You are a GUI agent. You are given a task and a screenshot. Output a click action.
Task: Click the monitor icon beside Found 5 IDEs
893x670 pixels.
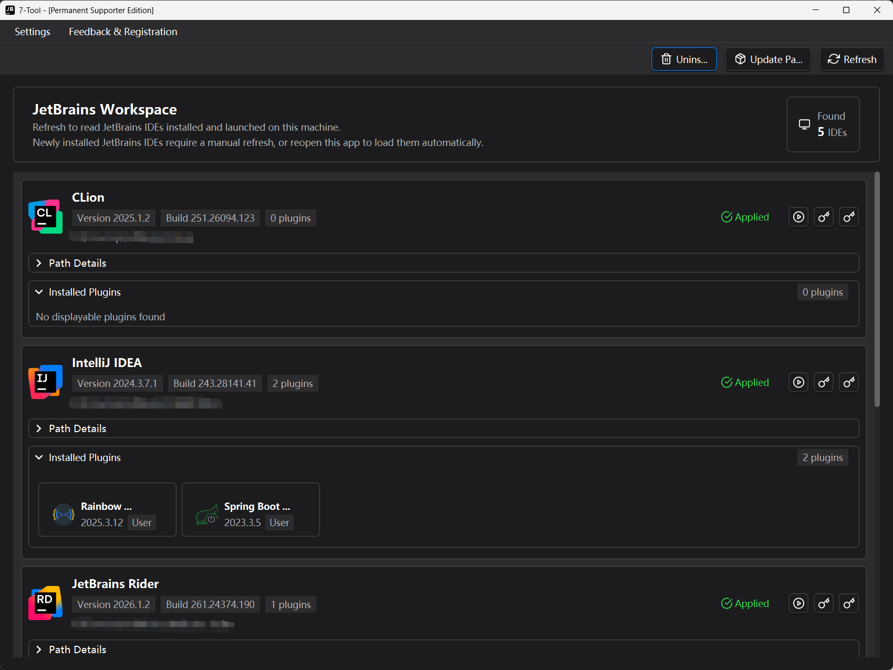point(804,124)
